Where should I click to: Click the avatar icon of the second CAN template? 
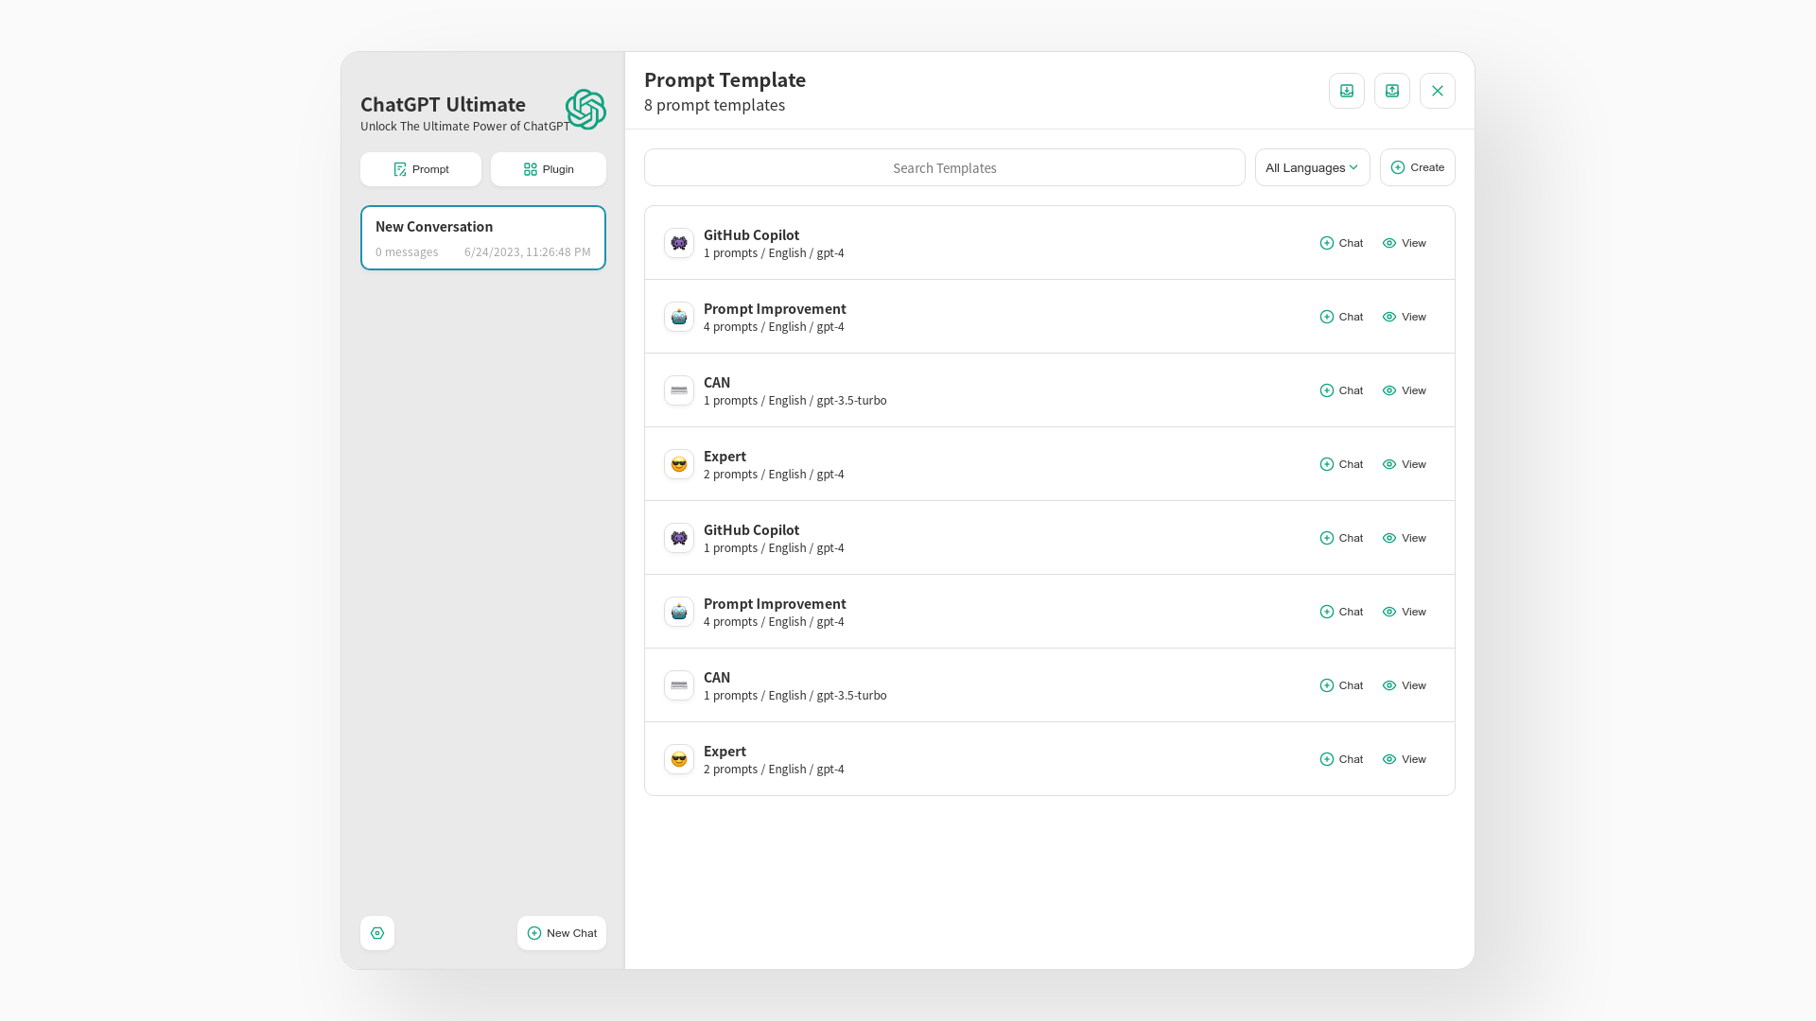(679, 685)
